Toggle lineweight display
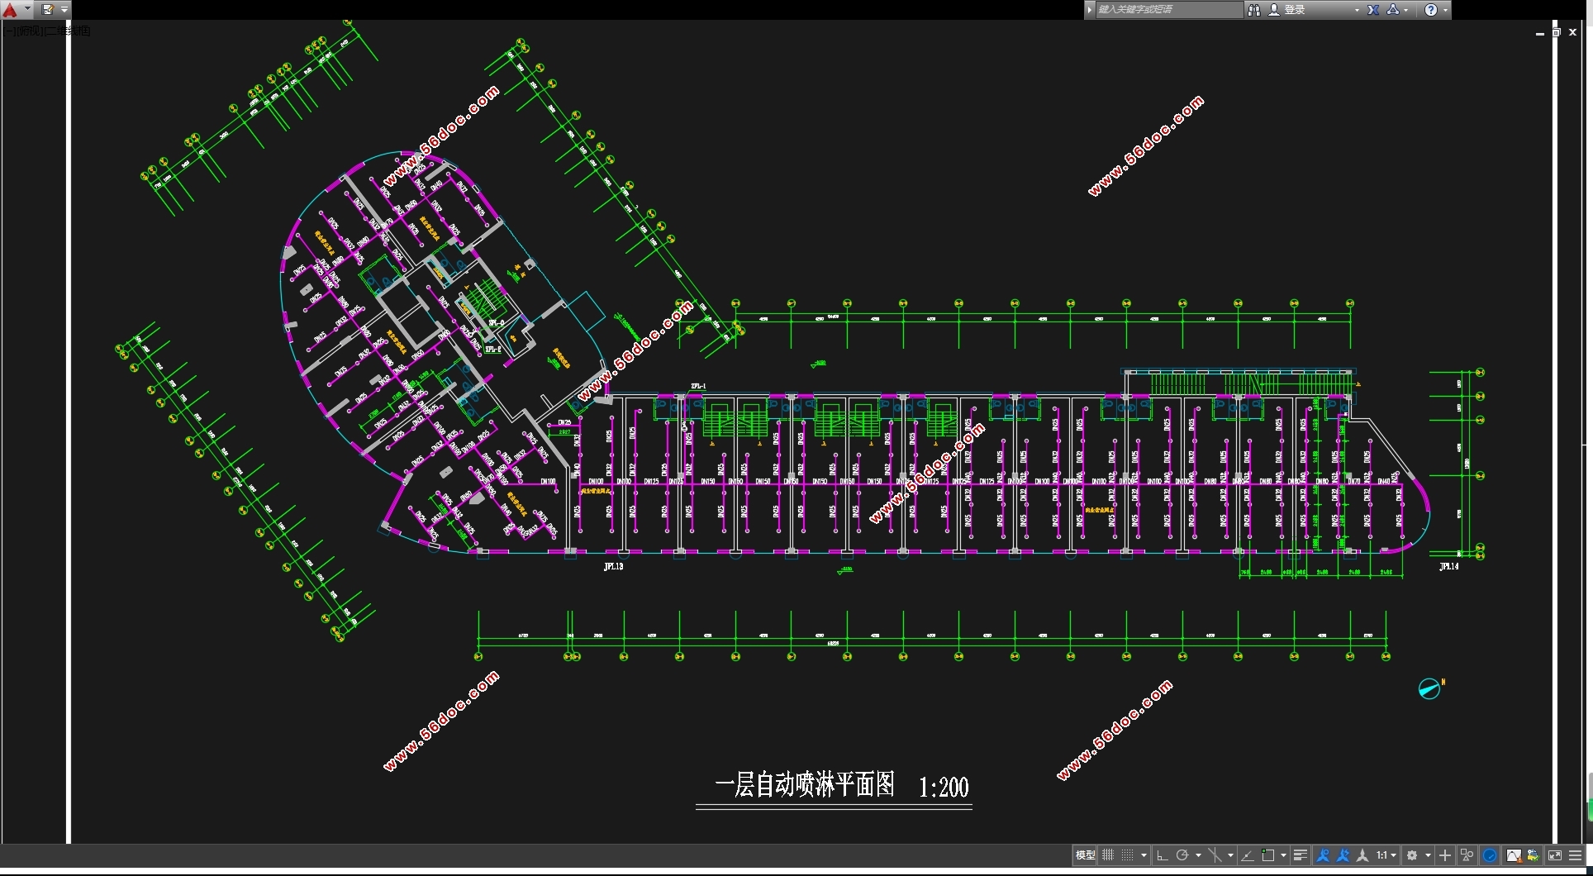 pos(1301,855)
